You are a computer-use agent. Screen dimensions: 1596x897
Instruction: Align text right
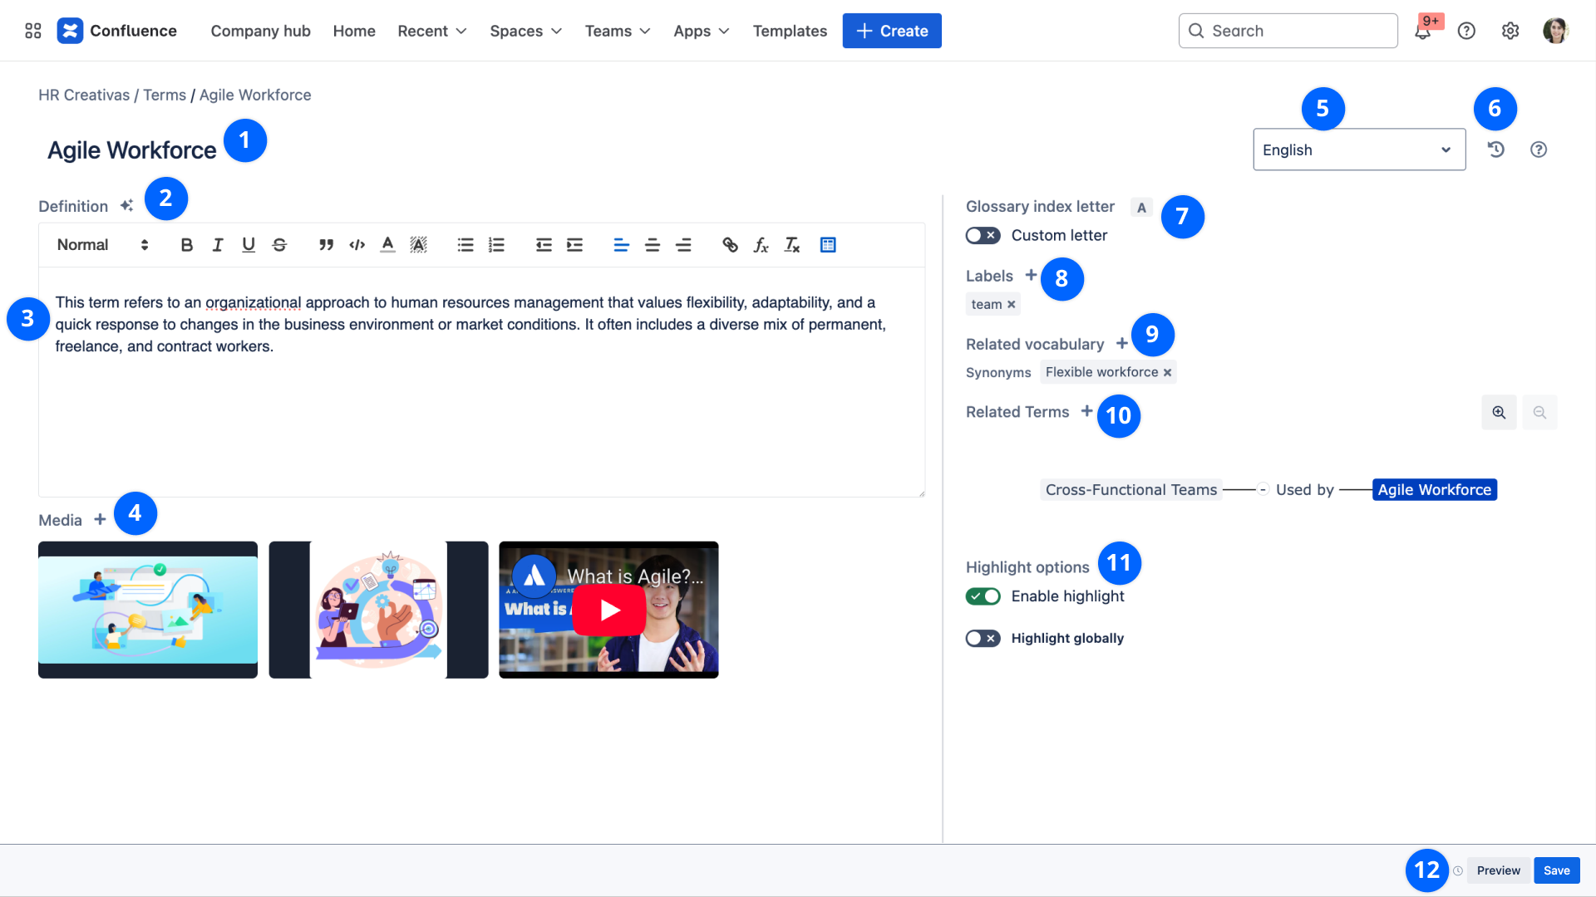[683, 245]
